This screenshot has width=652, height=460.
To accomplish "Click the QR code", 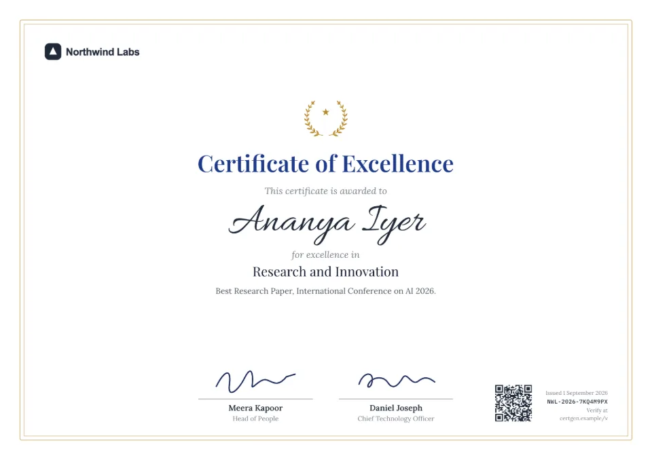I will 513,403.
